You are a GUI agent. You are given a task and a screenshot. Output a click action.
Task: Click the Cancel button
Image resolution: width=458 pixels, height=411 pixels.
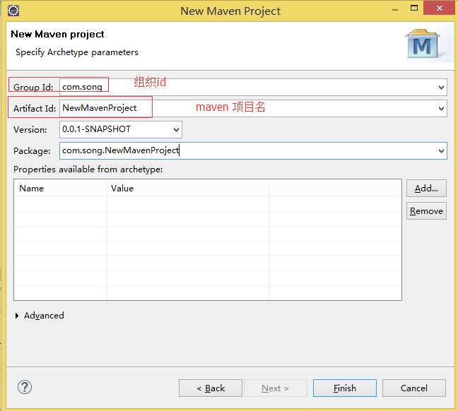pyautogui.click(x=414, y=388)
